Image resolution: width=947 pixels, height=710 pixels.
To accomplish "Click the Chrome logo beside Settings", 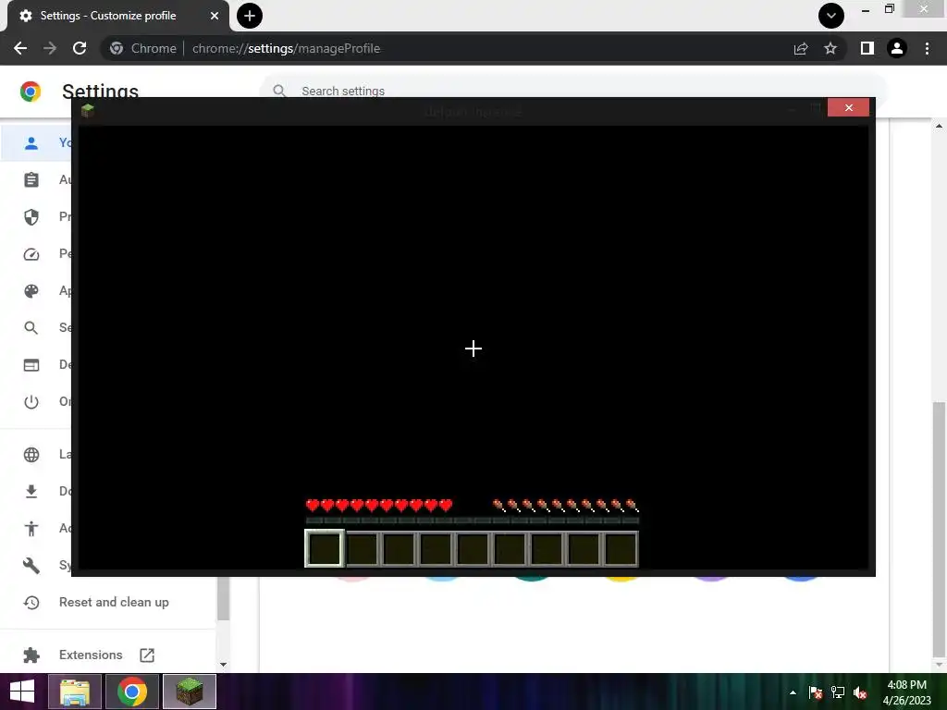I will [x=31, y=92].
